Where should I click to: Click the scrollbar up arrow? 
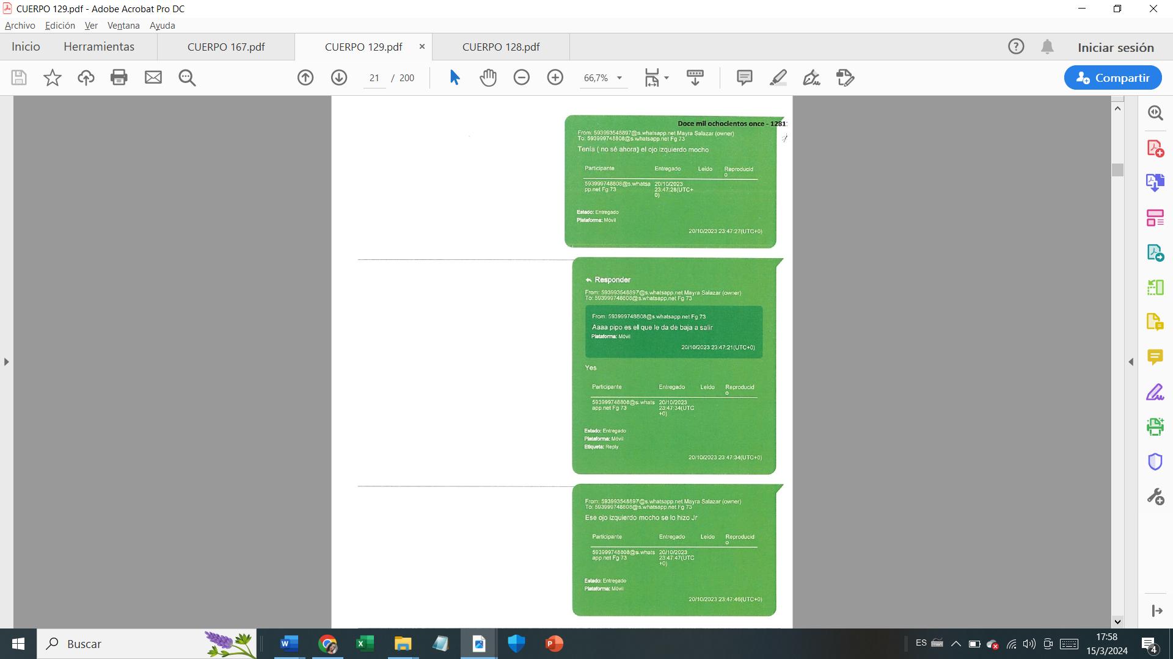click(x=1117, y=108)
